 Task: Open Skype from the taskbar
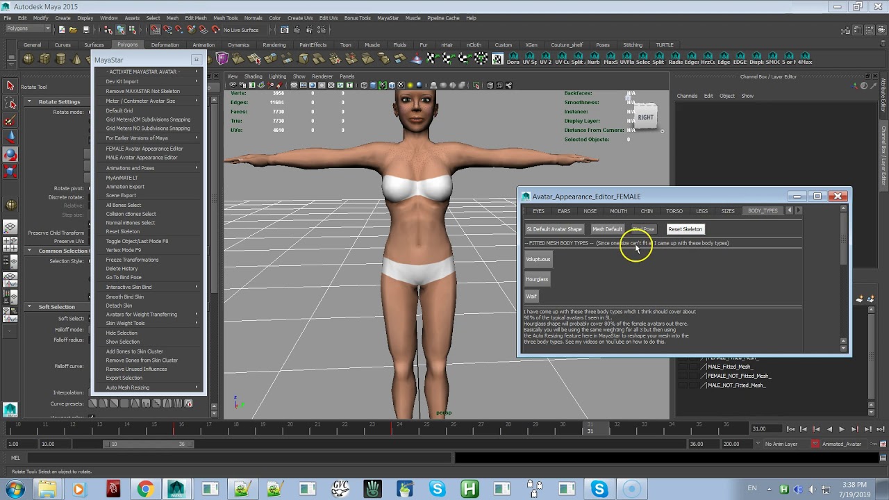[437, 490]
